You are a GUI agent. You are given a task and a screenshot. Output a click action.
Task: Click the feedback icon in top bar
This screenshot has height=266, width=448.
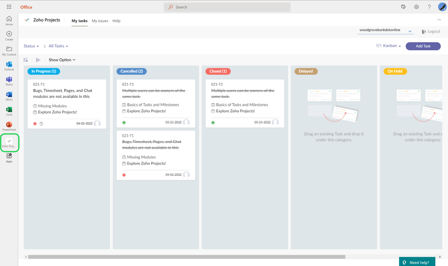(x=404, y=7)
